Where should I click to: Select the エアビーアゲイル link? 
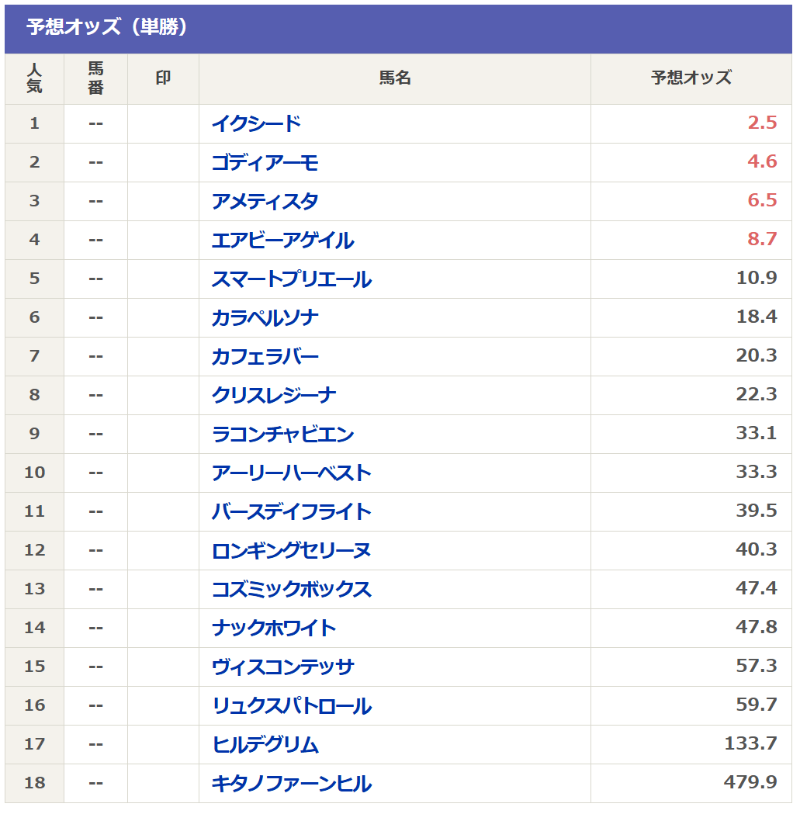[x=282, y=240]
